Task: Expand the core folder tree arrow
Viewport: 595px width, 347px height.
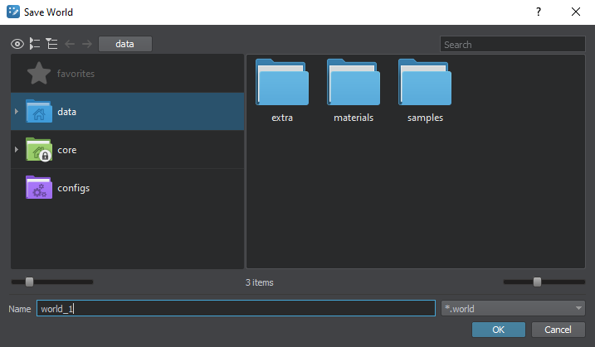Action: (17, 150)
